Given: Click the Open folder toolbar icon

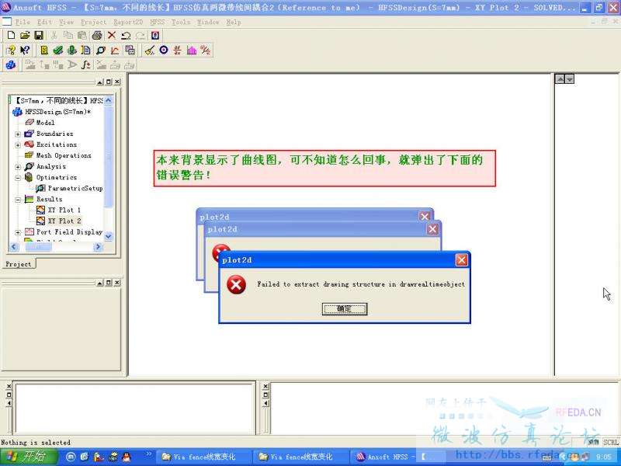Looking at the screenshot, I should coord(25,35).
